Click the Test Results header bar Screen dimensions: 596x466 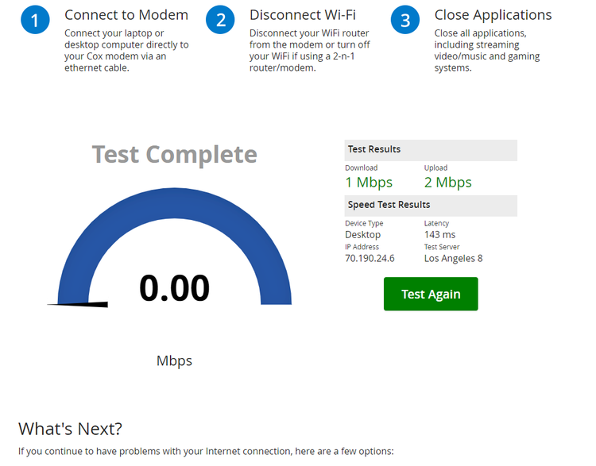431,150
